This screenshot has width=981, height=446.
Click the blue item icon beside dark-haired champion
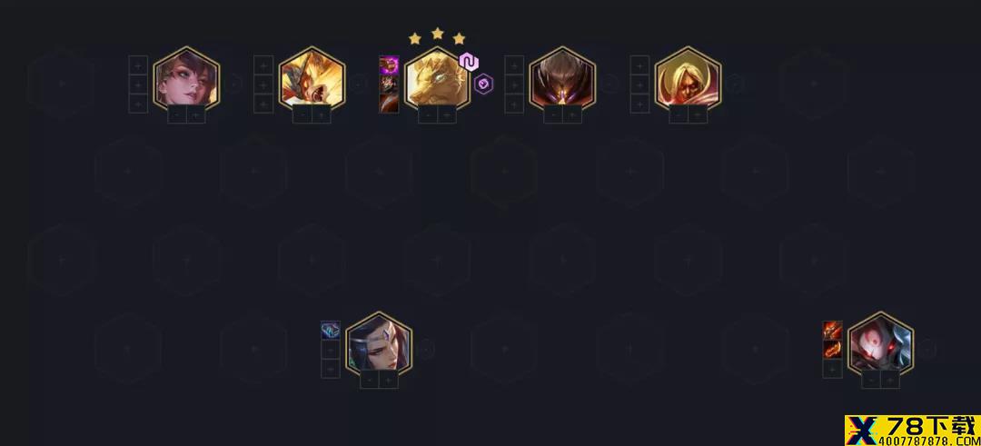[331, 331]
